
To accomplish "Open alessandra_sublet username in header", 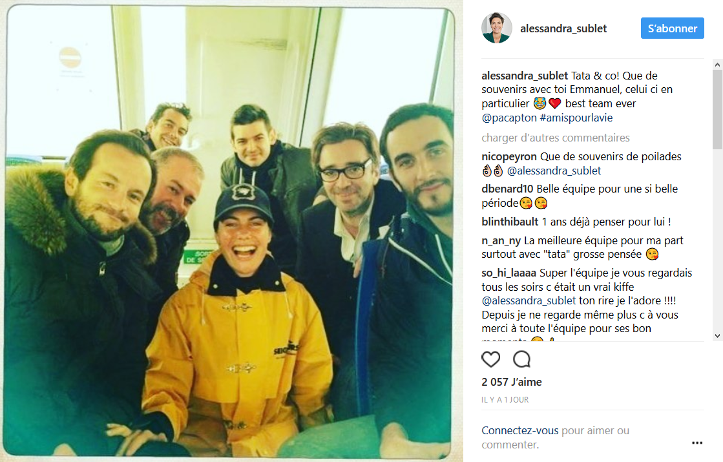I will 563,28.
